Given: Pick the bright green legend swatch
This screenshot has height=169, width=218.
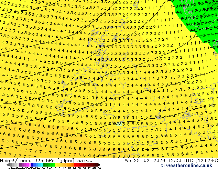Looking at the screenshot, I should (x=54, y=165).
